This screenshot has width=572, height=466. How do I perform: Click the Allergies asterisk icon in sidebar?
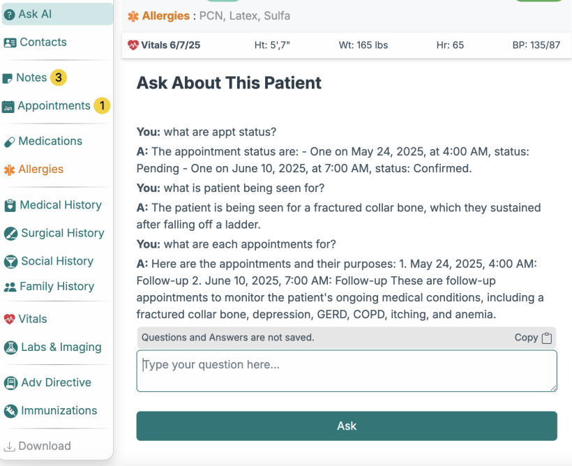9,170
